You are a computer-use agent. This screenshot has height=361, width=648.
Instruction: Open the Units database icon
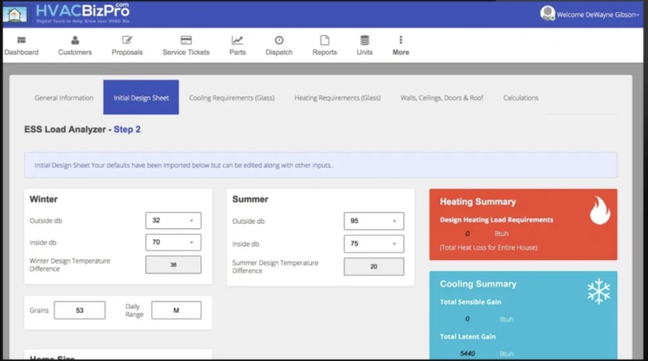[364, 40]
